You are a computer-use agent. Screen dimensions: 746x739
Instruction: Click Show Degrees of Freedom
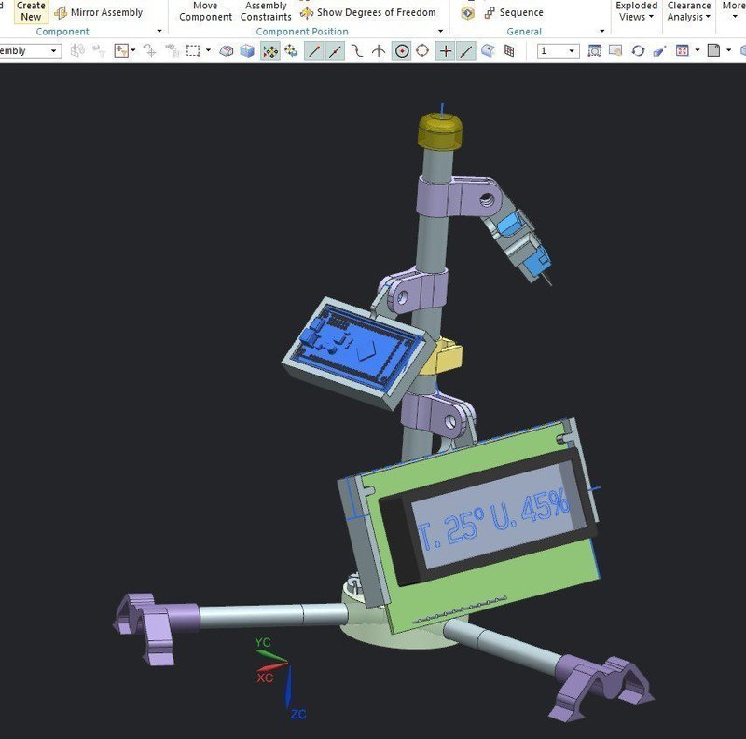367,12
